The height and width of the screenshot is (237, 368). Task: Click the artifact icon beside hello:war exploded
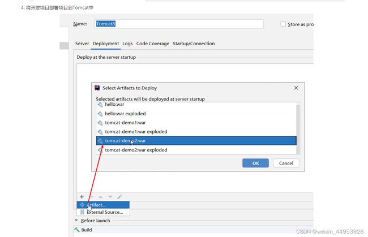(x=100, y=114)
